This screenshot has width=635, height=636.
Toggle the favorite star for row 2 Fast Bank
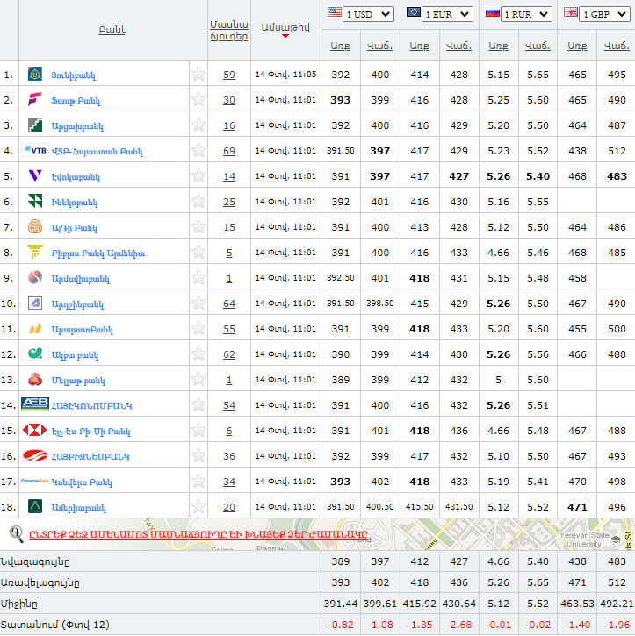pyautogui.click(x=198, y=99)
